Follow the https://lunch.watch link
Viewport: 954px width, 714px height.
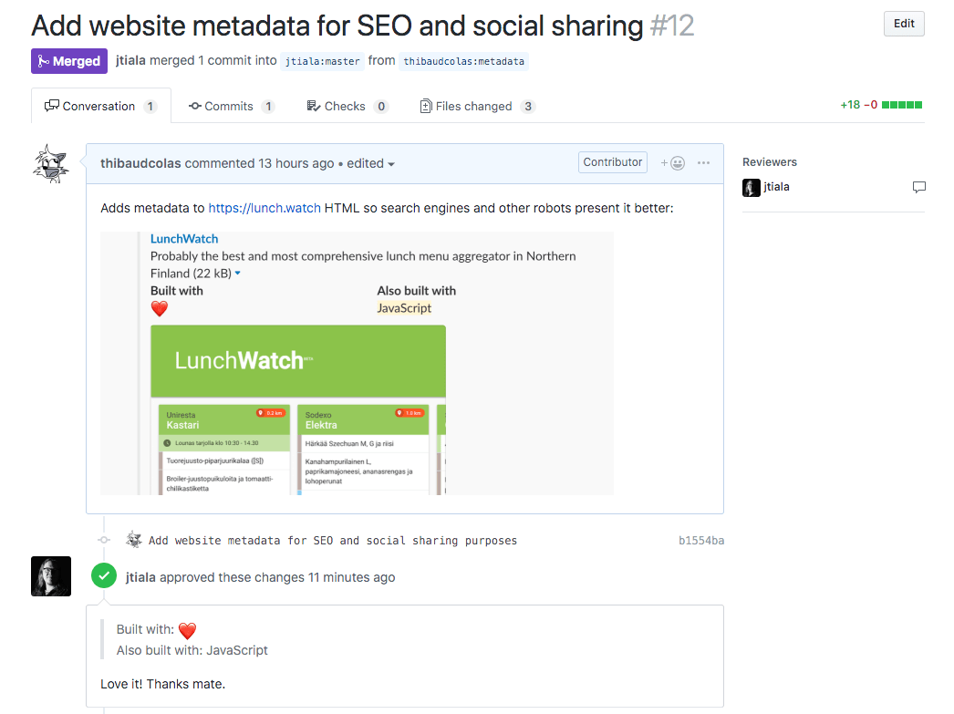[264, 208]
